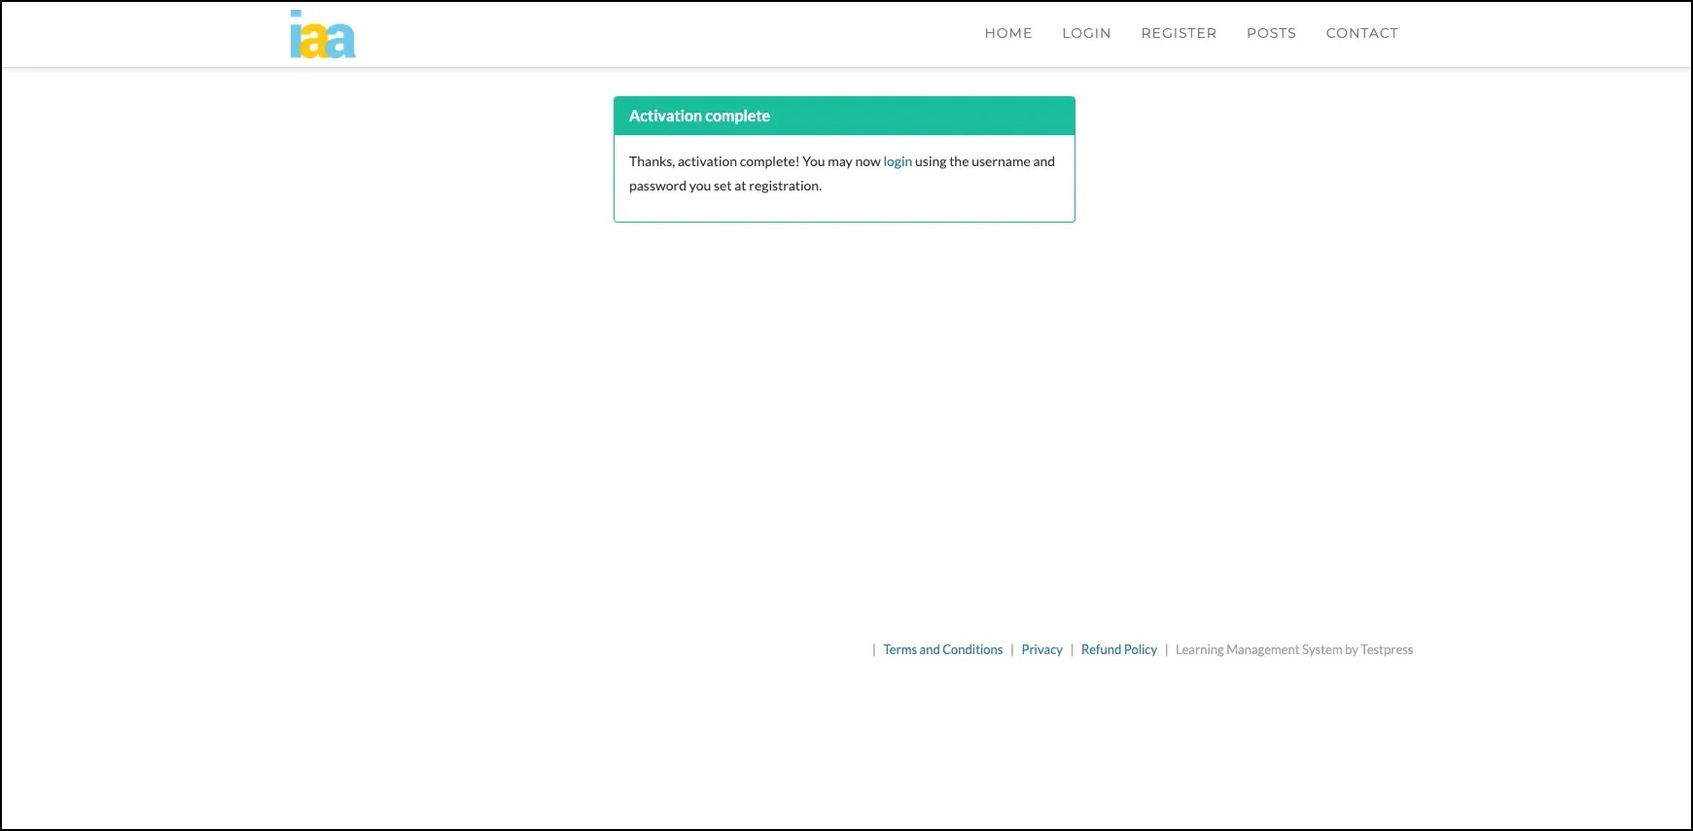This screenshot has width=1693, height=831.
Task: Open the POSTS navigation item
Action: tap(1271, 33)
